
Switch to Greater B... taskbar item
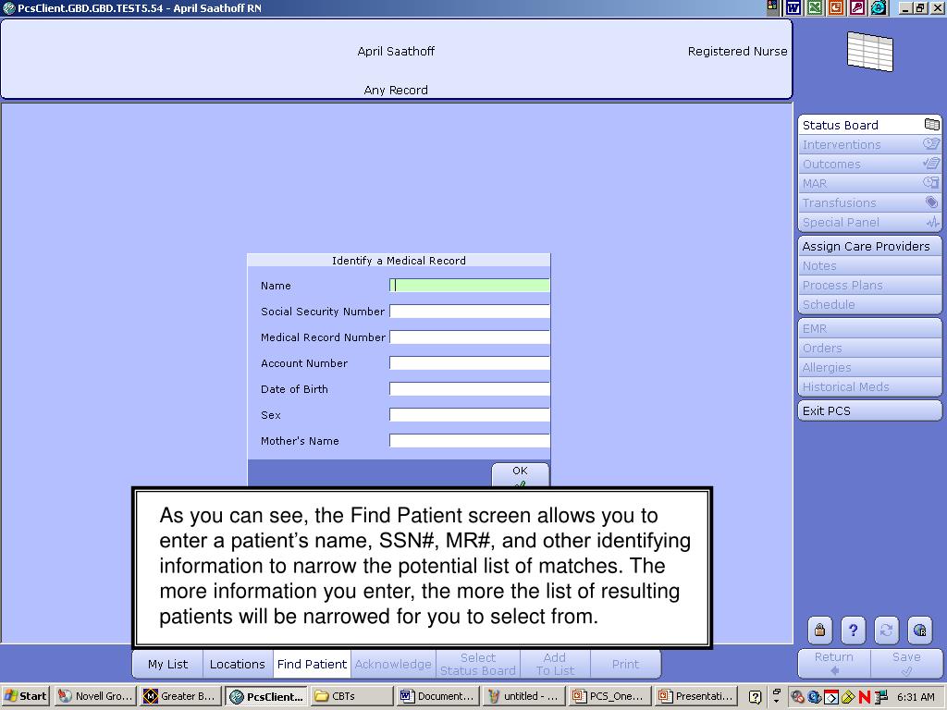click(180, 696)
